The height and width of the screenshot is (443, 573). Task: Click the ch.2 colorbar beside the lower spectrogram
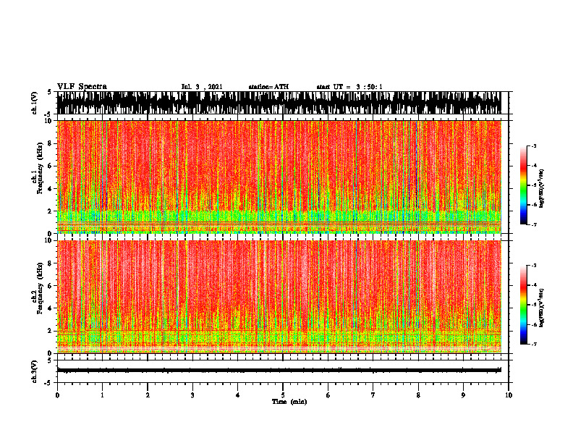point(524,305)
